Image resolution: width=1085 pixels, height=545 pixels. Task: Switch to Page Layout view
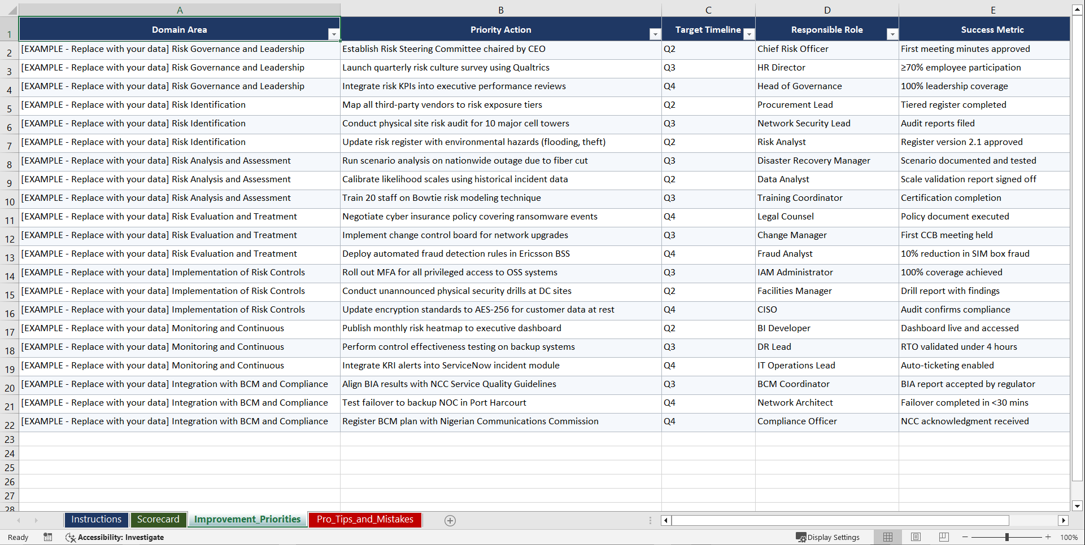(x=916, y=537)
